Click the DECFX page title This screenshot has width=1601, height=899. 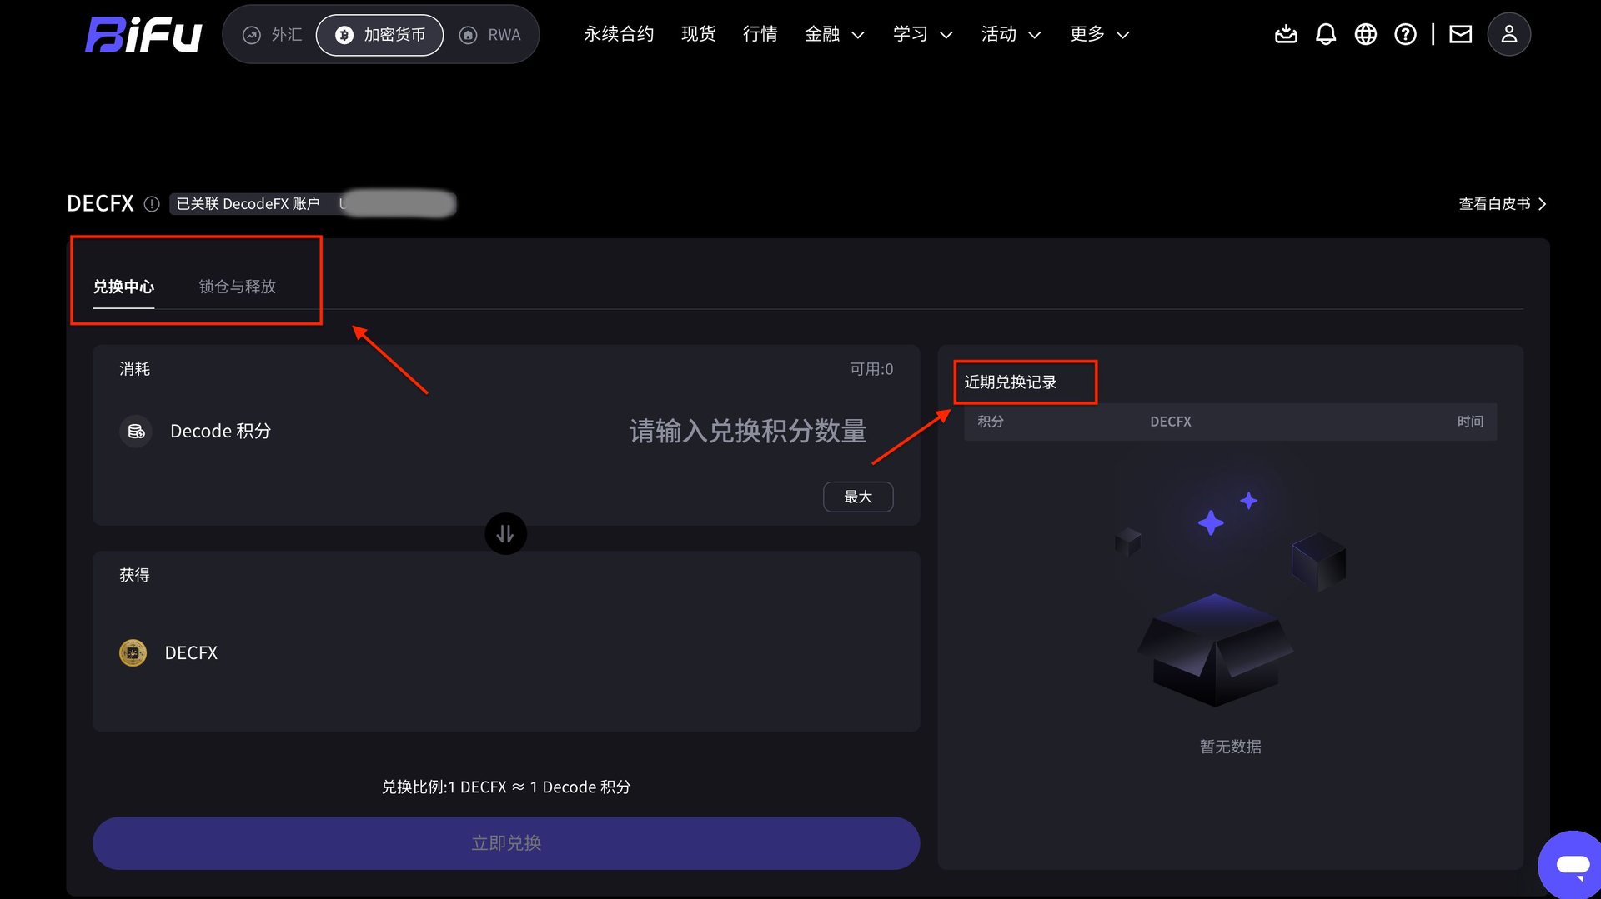pos(100,204)
